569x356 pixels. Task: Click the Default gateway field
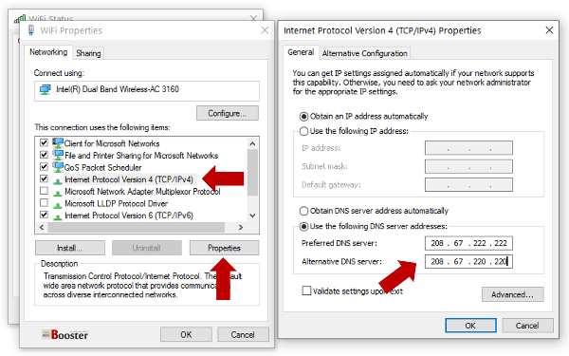(x=468, y=184)
